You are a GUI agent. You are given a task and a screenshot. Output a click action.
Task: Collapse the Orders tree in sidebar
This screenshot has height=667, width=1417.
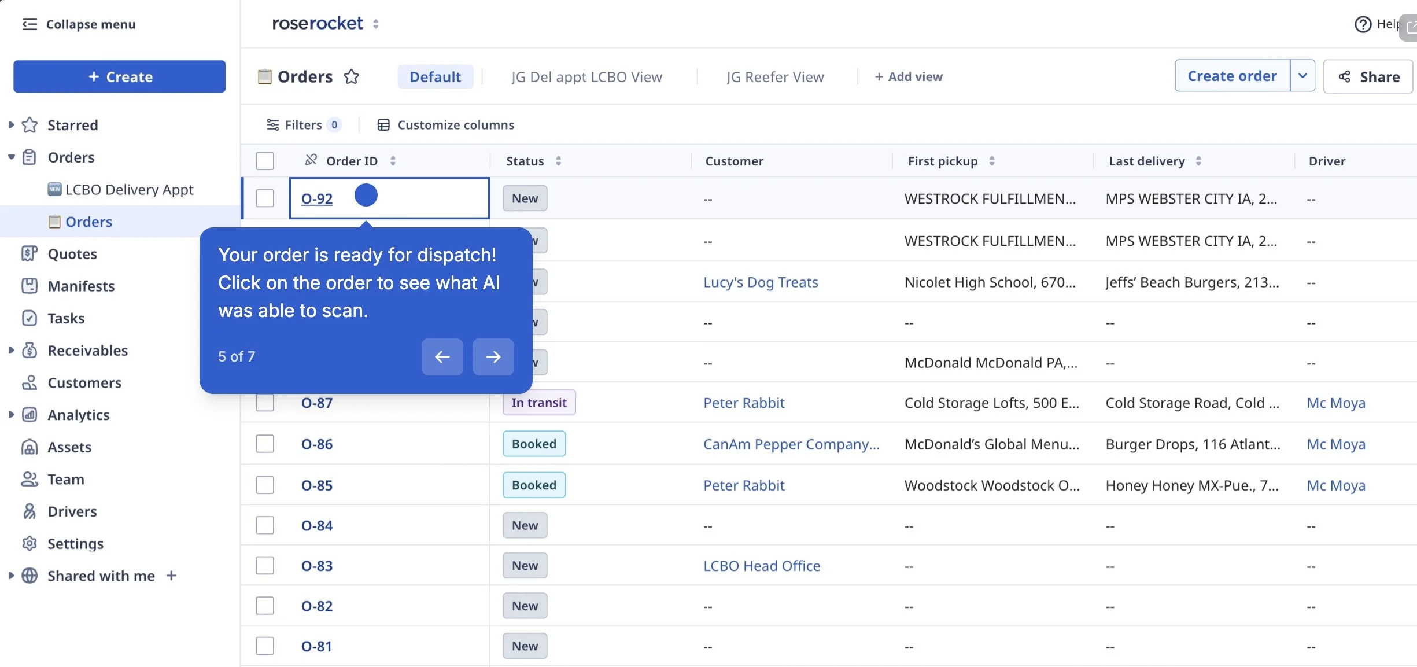pyautogui.click(x=11, y=157)
